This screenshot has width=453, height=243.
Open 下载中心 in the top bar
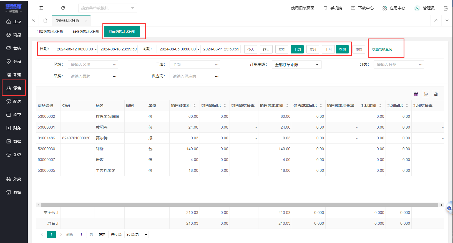(362, 8)
